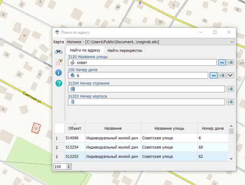Click the +a button for Номер корпуса
The height and width of the screenshot is (185, 245).
point(230,102)
